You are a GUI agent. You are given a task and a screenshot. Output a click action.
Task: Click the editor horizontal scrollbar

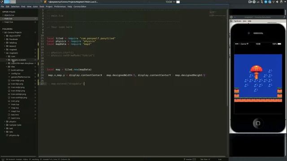point(132,157)
